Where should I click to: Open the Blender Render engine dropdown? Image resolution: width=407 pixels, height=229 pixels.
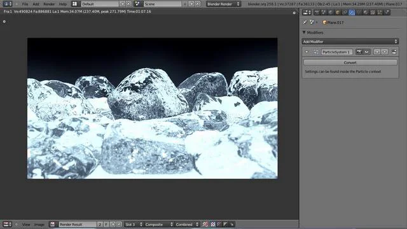tap(223, 4)
